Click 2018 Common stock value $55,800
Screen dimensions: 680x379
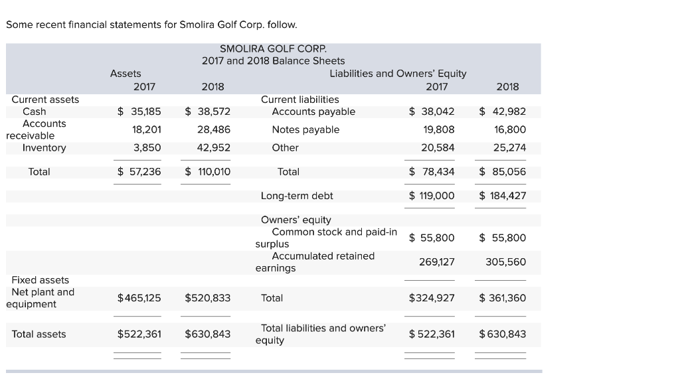point(502,238)
